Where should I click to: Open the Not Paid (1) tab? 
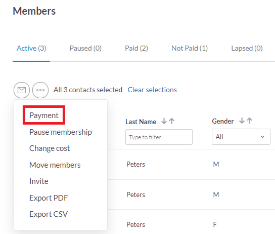[x=190, y=48]
